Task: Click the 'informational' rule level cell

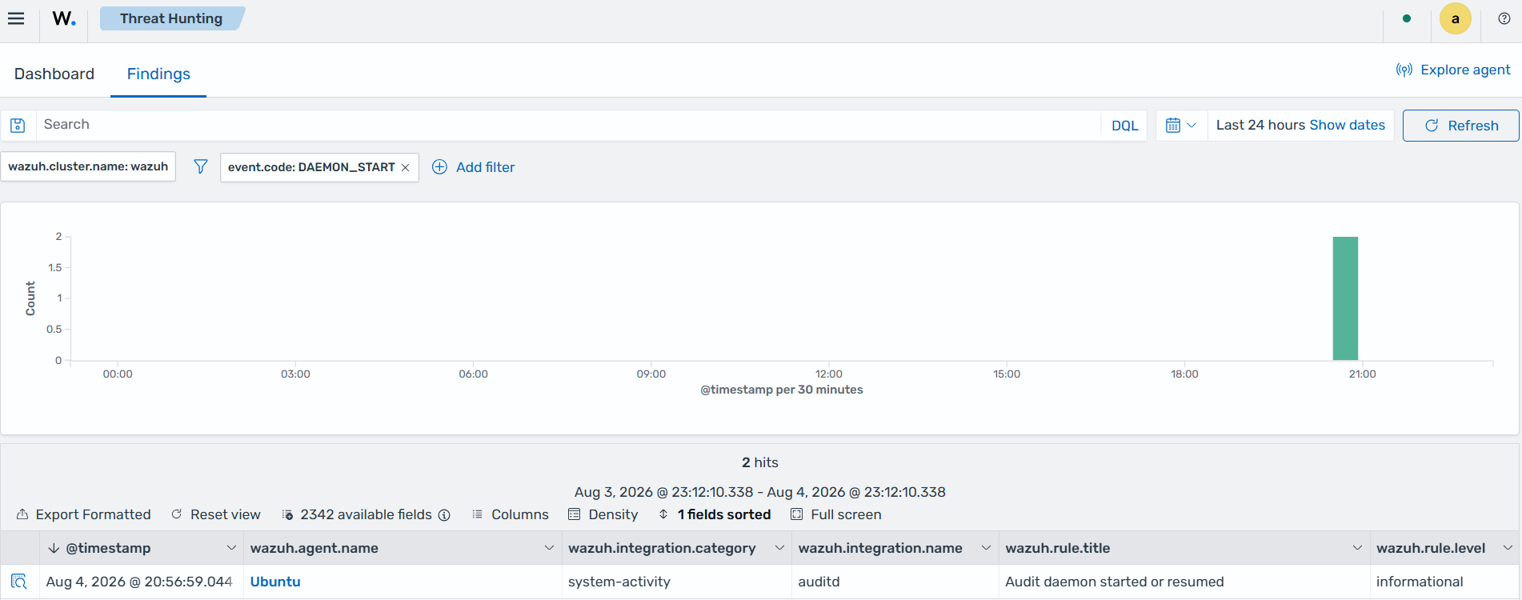Action: tap(1445, 582)
